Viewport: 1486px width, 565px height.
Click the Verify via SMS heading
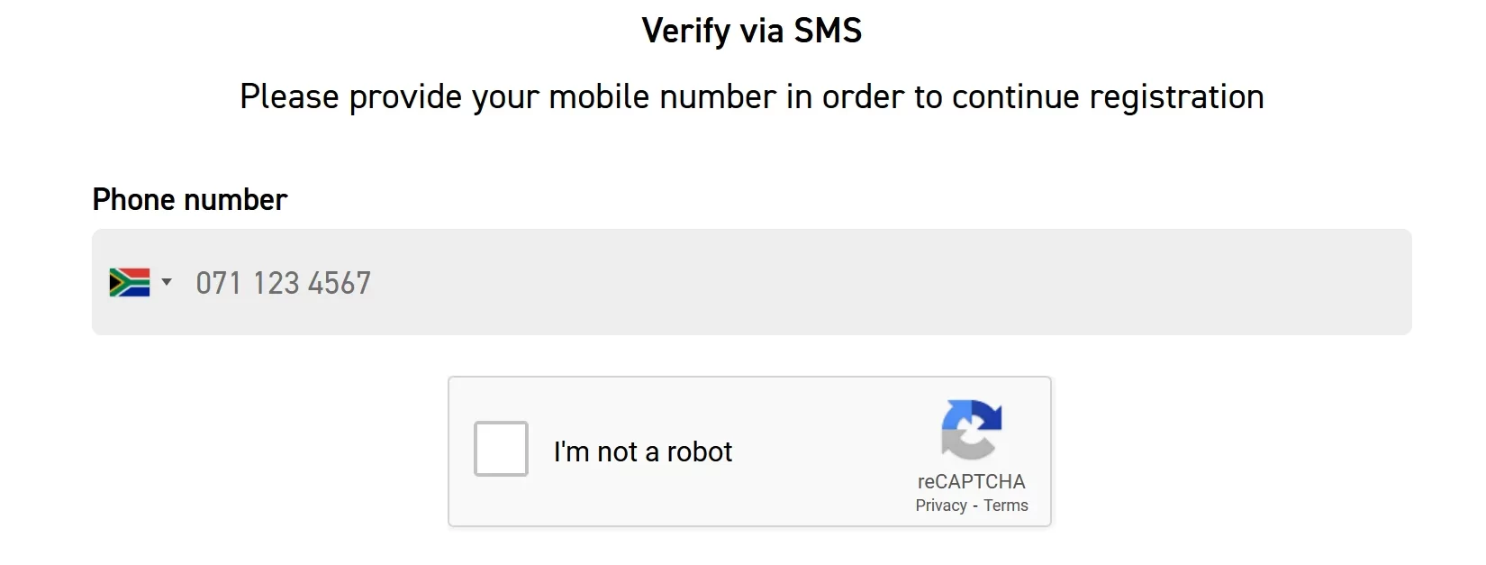coord(752,31)
